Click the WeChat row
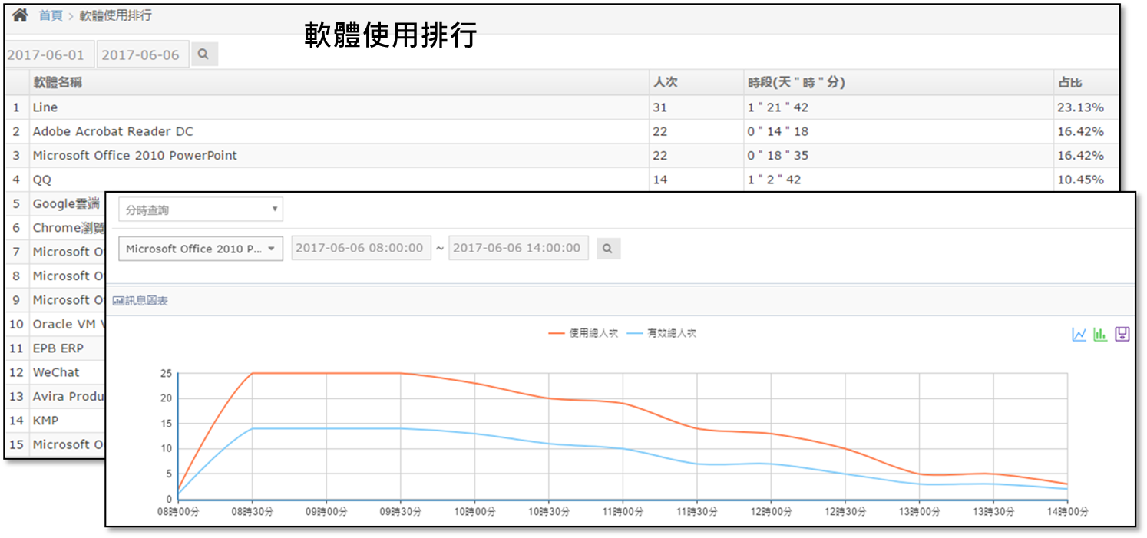This screenshot has height=538, width=1147. pyautogui.click(x=56, y=372)
